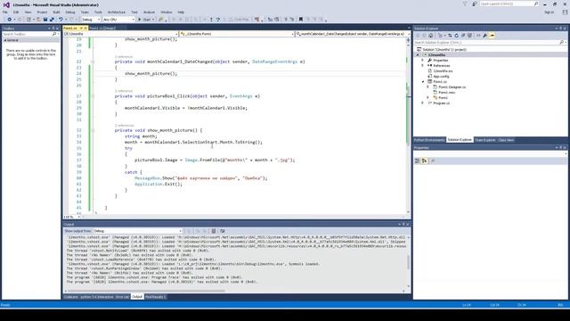Click View Code icon in Solution Explorer
The image size is (570, 321).
pos(478,36)
